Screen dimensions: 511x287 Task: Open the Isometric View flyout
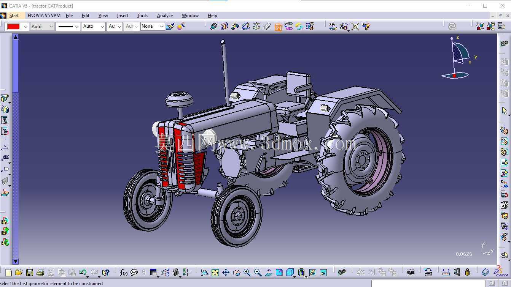click(x=290, y=272)
